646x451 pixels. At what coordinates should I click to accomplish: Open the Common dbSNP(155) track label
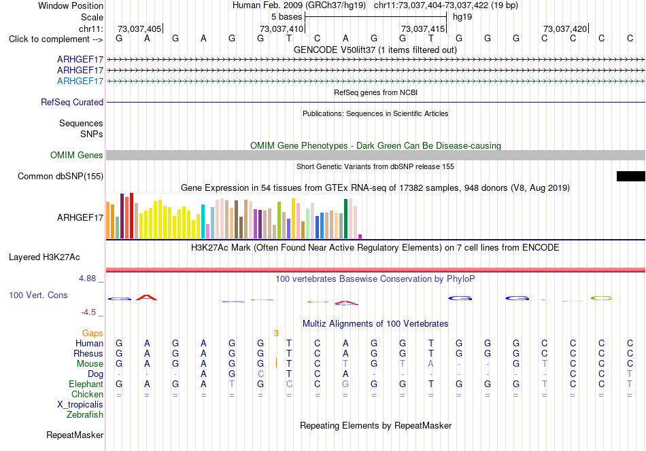pyautogui.click(x=60, y=176)
